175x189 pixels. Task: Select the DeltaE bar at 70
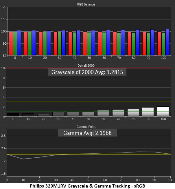[118, 113]
